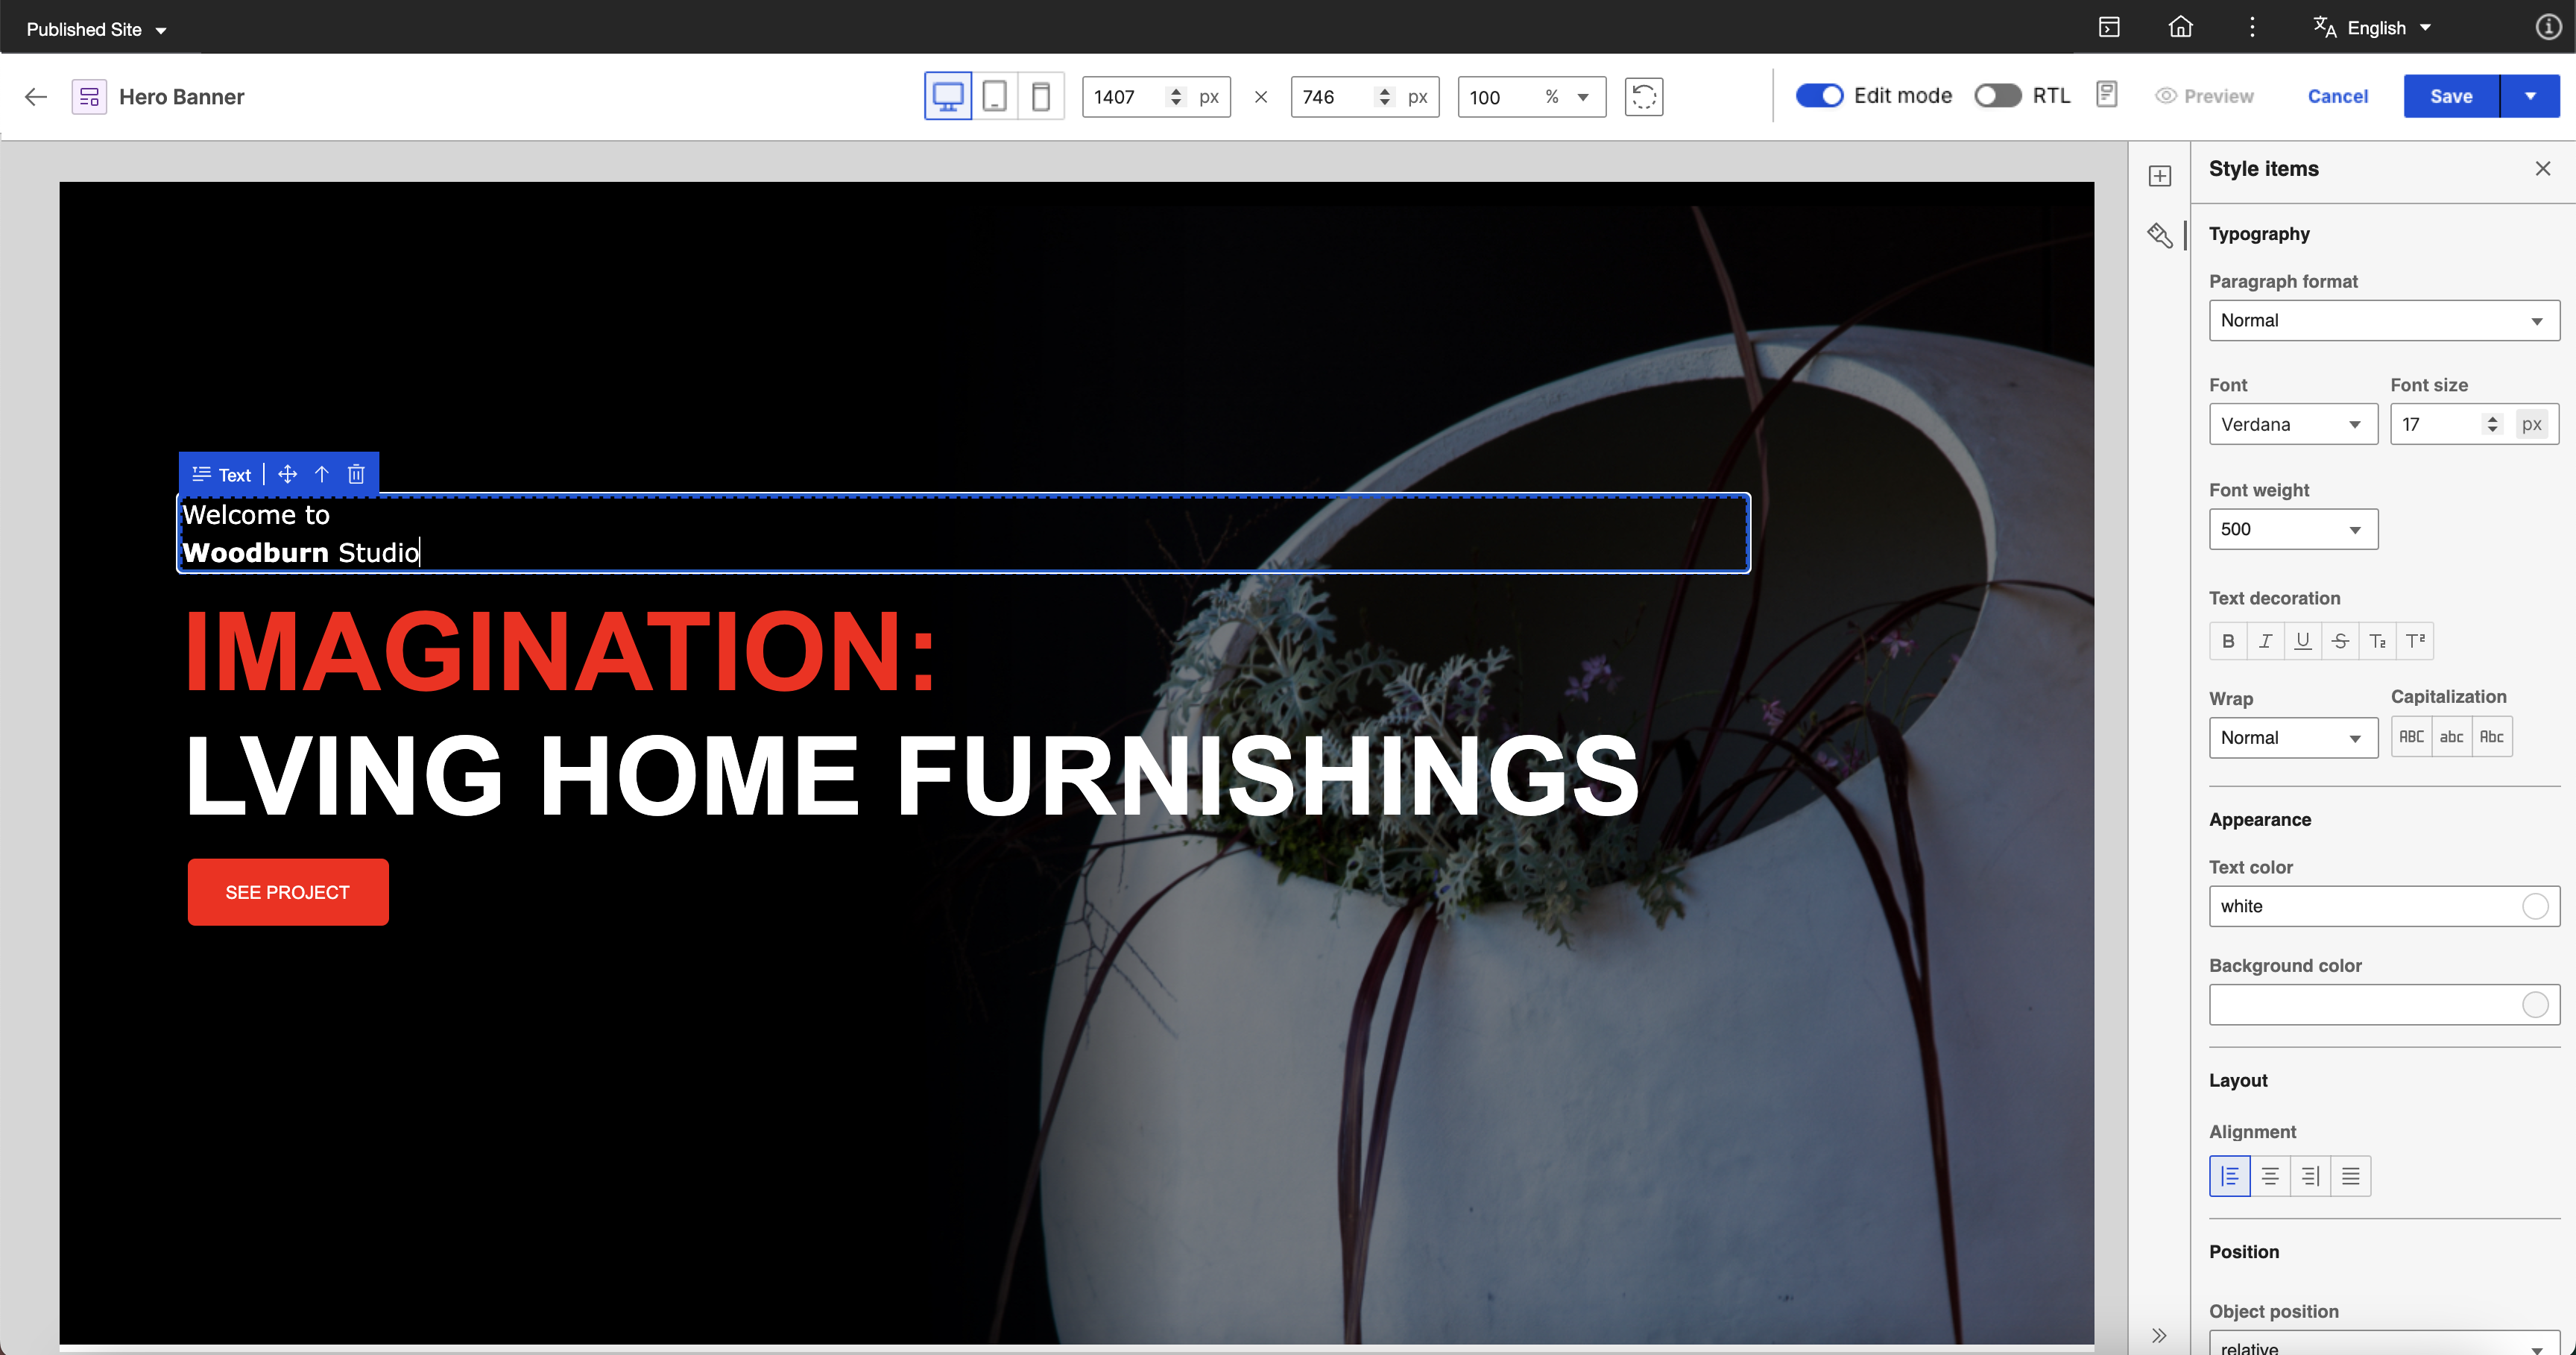Open the page notes document icon
2576x1355 pixels.
(x=2106, y=95)
